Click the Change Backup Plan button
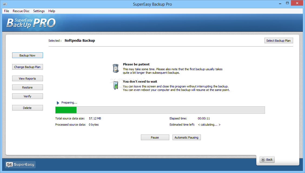Screen dimensions: 305x173 pos(27,67)
